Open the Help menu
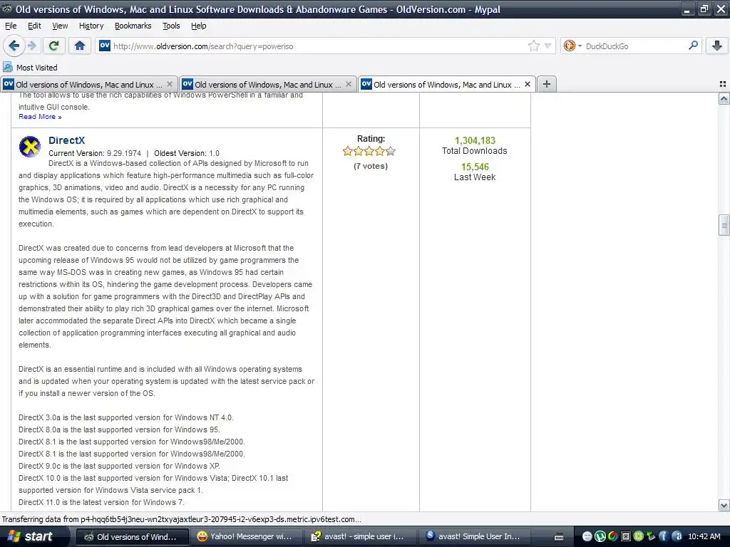The height and width of the screenshot is (547, 730). [198, 26]
